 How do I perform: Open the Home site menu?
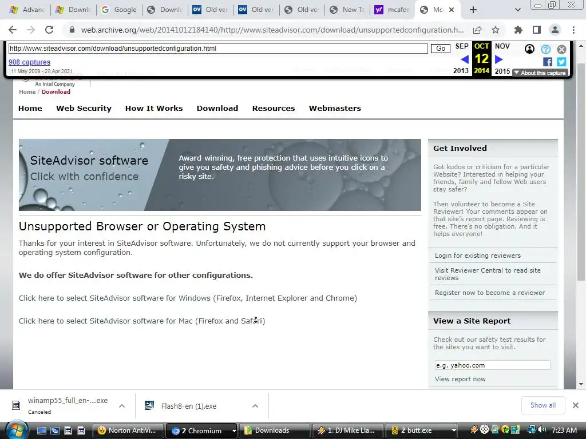click(x=30, y=108)
